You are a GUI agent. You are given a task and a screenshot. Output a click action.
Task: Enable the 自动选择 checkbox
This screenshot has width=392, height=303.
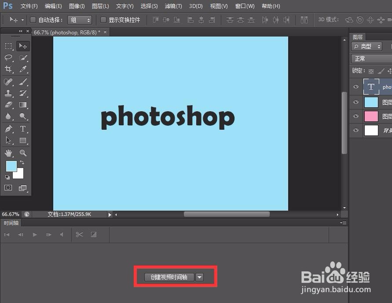(x=33, y=20)
